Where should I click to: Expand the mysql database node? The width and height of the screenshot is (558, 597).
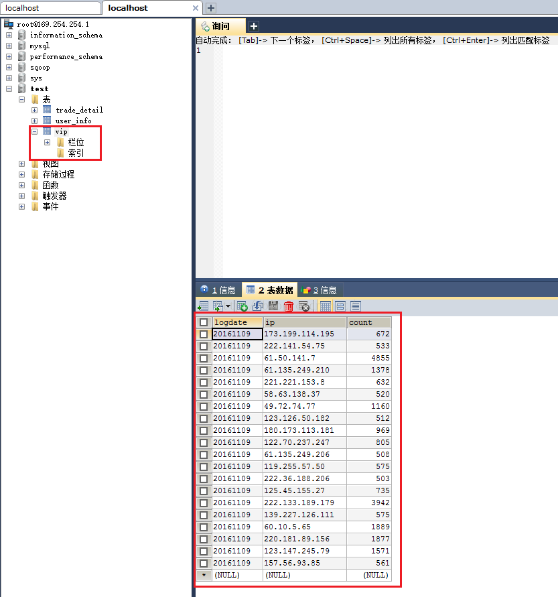9,46
